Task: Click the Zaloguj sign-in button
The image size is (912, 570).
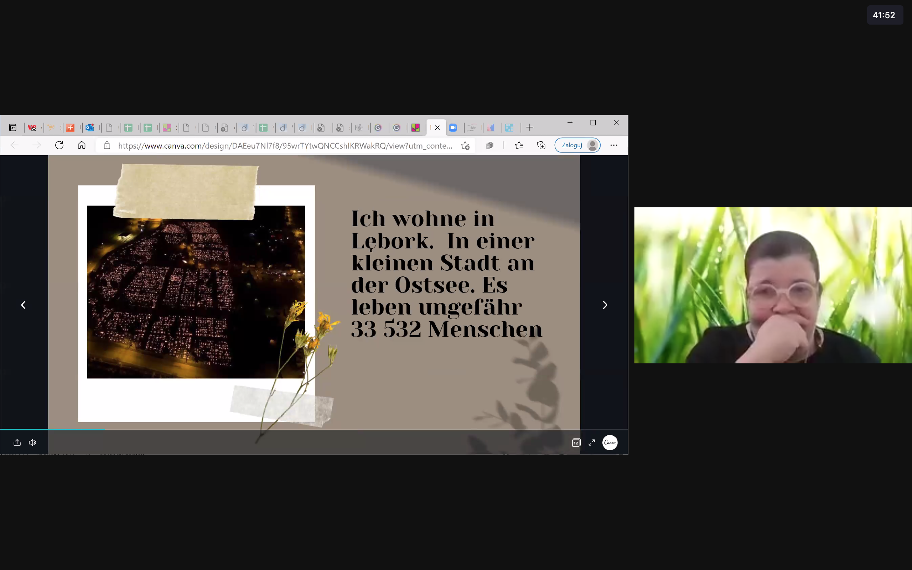Action: (577, 145)
